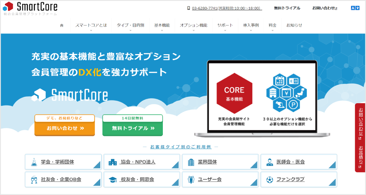The height and width of the screenshot is (195, 366).
Task: Expand the サポート menu
Action: [225, 26]
